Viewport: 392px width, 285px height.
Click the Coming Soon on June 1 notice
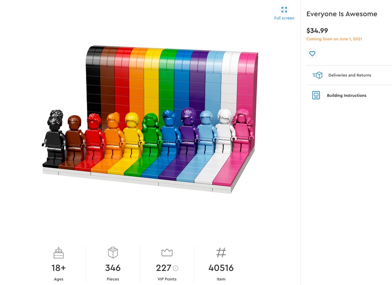(x=334, y=39)
